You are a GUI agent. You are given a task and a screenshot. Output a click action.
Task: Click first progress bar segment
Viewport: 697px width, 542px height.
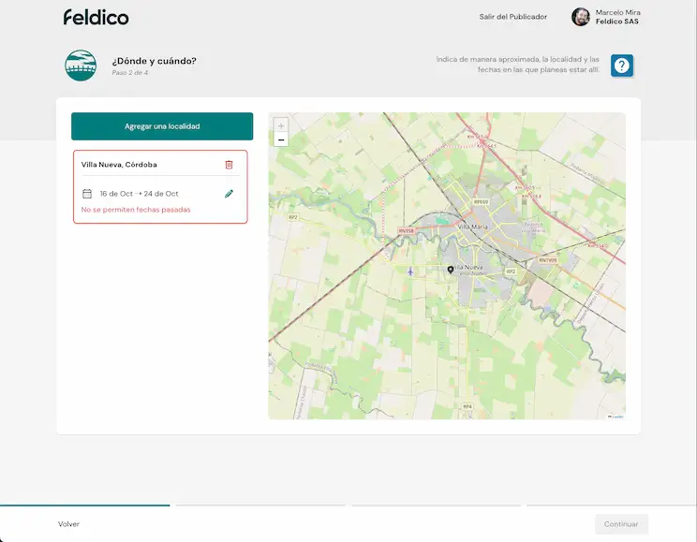click(x=85, y=505)
